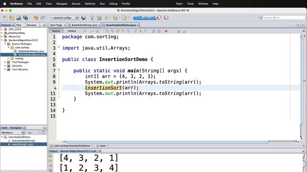Click the Debug Project toolbar icon

[x=115, y=18]
